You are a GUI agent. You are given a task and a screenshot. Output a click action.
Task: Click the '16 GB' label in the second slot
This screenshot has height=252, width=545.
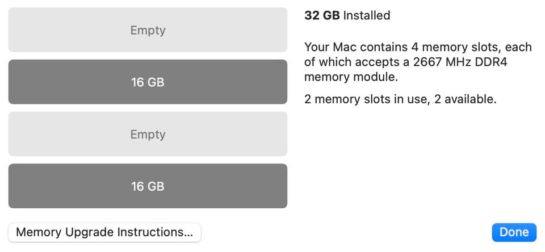pos(148,82)
